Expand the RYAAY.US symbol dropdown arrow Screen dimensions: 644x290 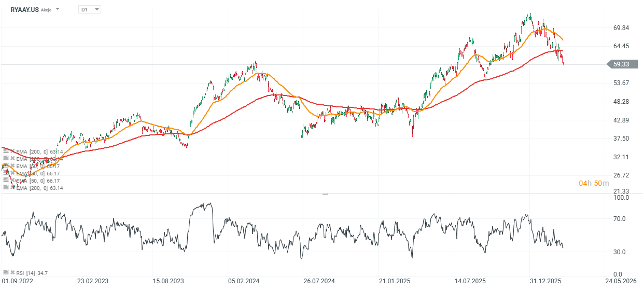(57, 9)
